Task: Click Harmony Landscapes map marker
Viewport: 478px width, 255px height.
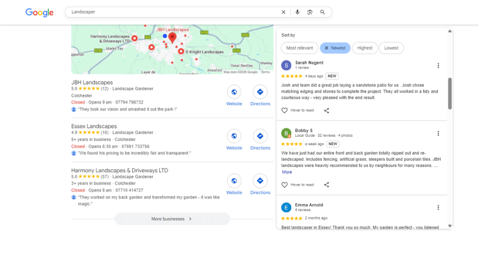Action: pyautogui.click(x=135, y=38)
